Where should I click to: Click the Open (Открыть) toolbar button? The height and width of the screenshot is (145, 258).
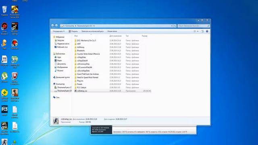click(73, 31)
